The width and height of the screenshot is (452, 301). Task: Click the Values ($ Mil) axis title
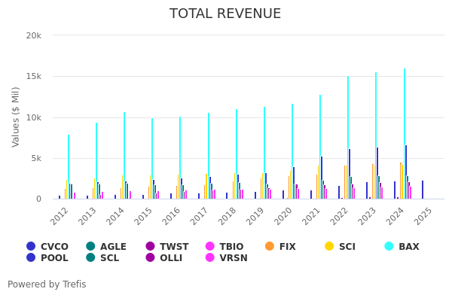pos(17,117)
